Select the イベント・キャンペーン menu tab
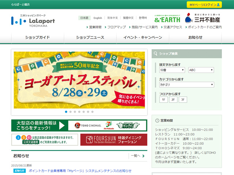This screenshot has height=175, width=234. click(143, 38)
